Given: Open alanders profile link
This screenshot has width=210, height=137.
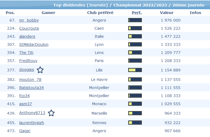Looking at the screenshot, I should 27,36.
